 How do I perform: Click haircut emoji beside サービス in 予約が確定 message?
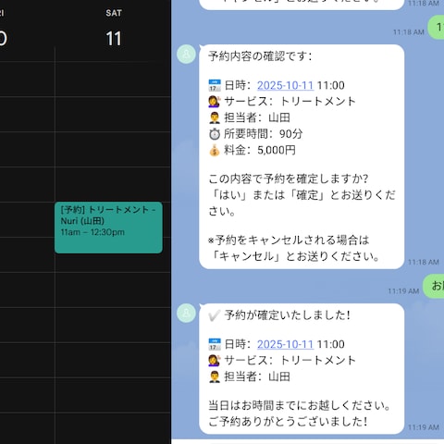pos(215,361)
